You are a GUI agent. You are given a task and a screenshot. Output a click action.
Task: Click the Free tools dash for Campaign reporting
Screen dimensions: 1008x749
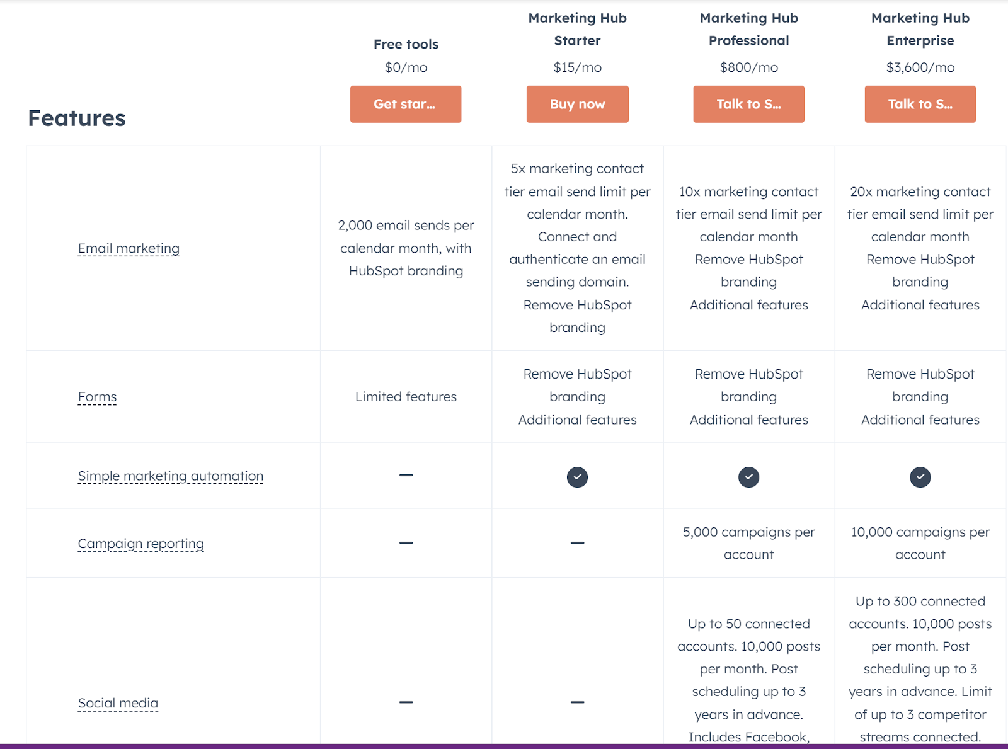(x=406, y=542)
